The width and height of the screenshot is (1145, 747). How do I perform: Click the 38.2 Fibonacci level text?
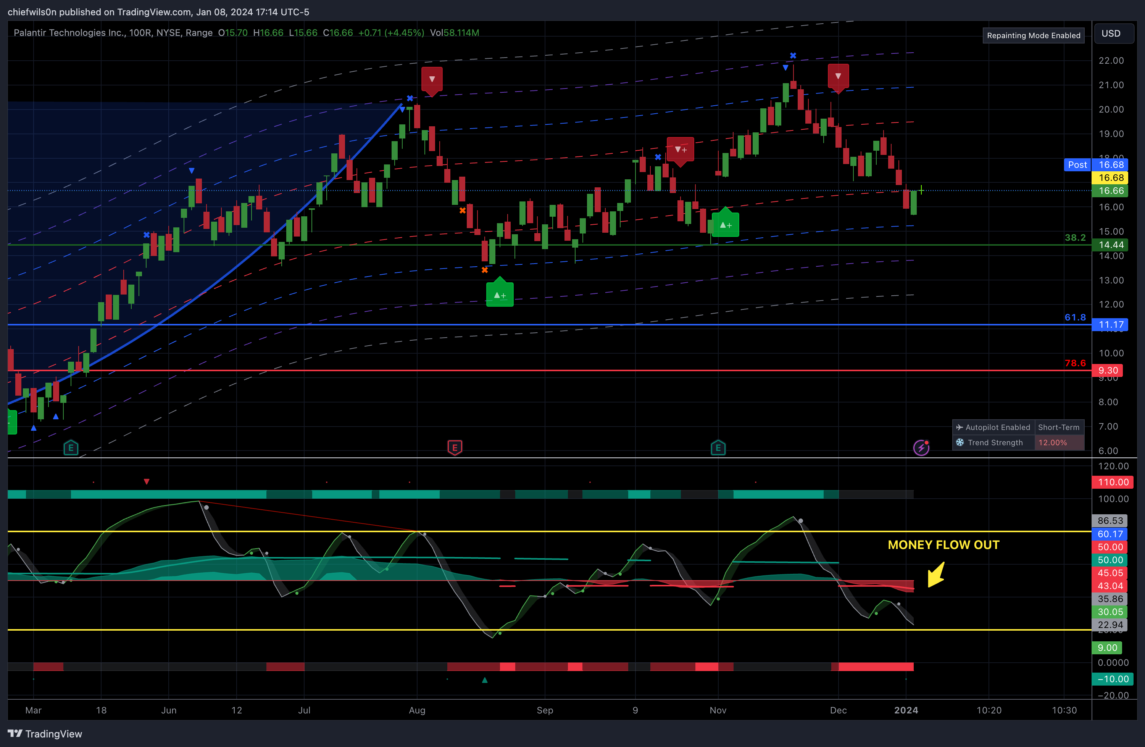coord(1075,238)
